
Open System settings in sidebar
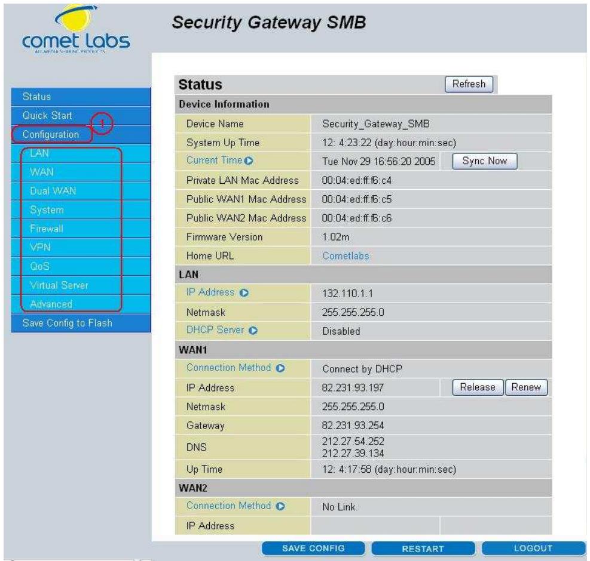click(81, 209)
